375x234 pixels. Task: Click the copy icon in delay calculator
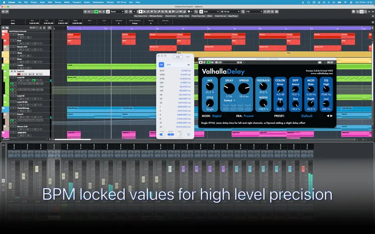tap(188, 134)
